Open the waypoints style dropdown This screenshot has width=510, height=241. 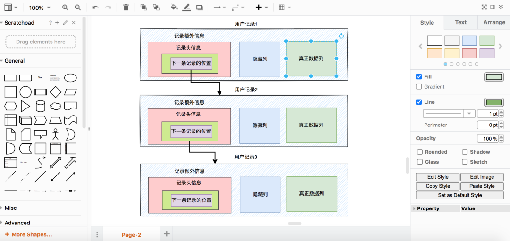(x=238, y=8)
